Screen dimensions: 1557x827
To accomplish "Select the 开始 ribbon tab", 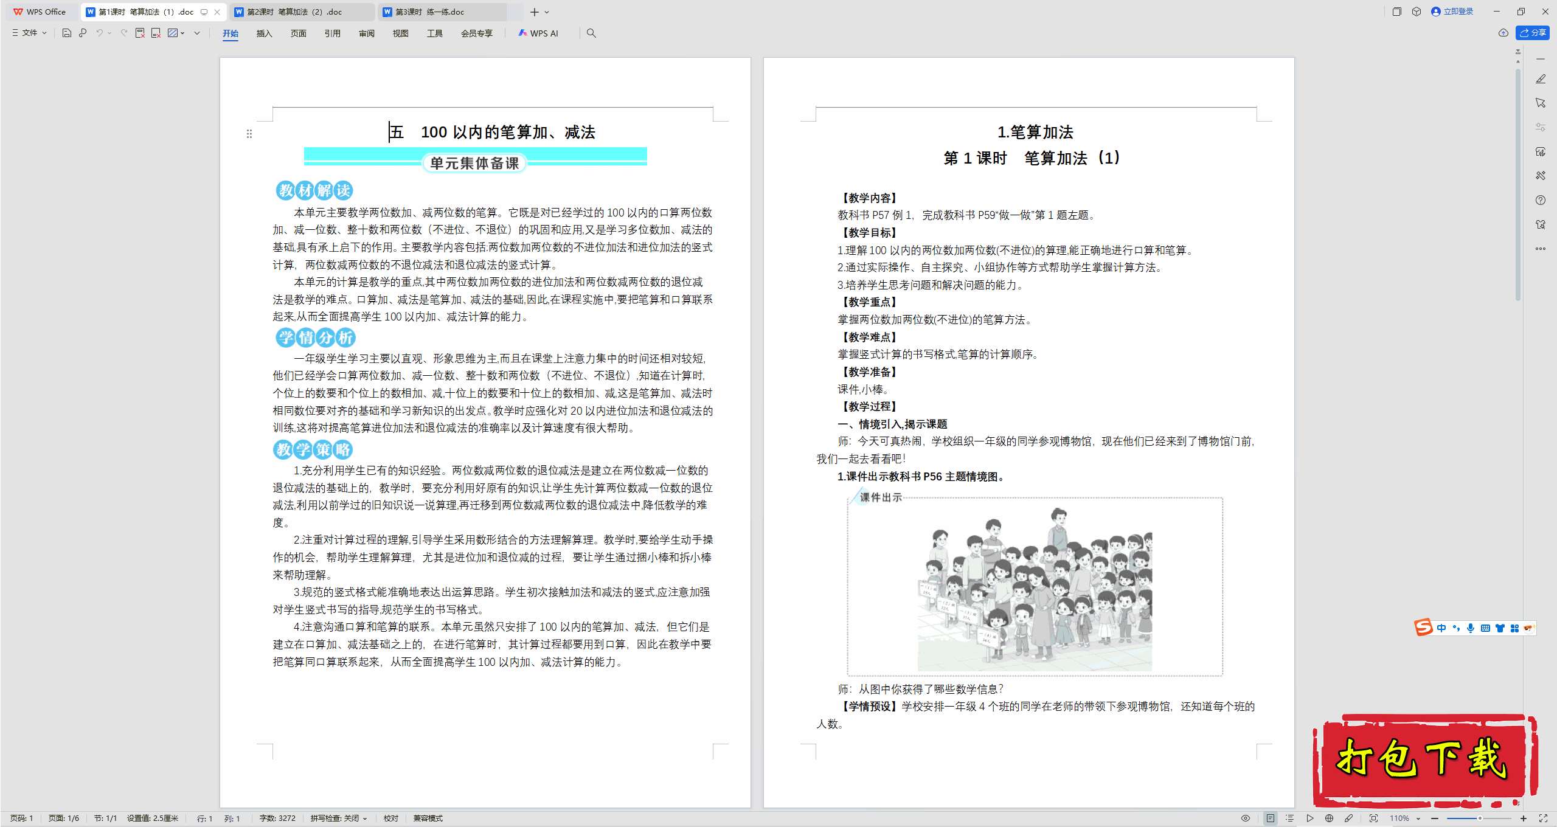I will [231, 33].
